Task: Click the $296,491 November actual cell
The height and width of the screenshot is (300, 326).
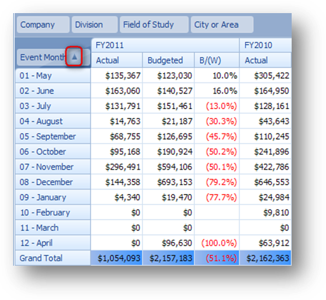Action: [x=117, y=167]
